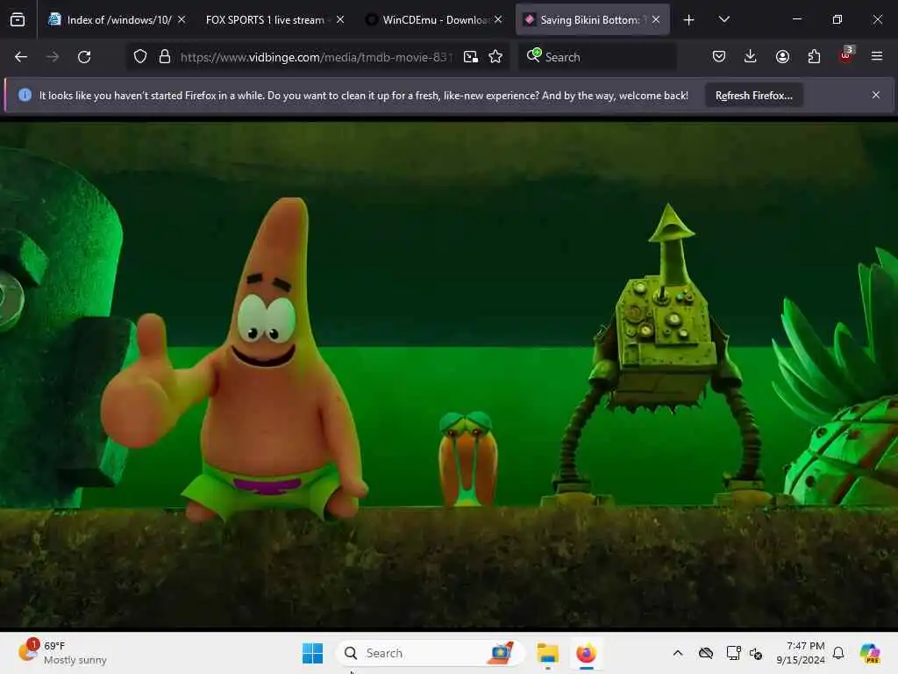Go back to previous page

click(21, 57)
